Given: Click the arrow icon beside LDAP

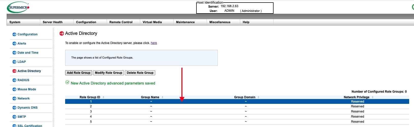Looking at the screenshot, I should pyautogui.click(x=14, y=62).
